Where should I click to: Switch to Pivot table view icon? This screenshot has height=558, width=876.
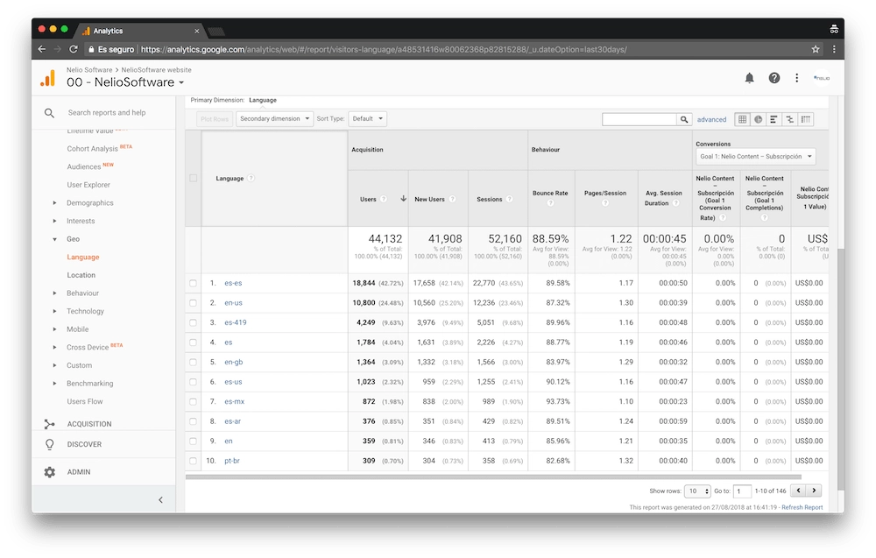[x=806, y=119]
